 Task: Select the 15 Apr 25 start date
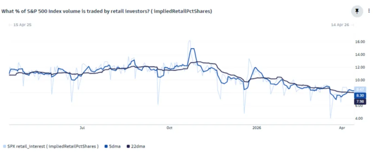coord(23,25)
